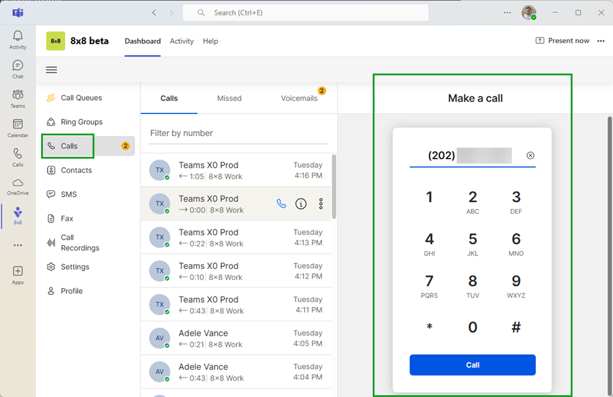
Task: Toggle the hamburger sidebar menu
Action: [51, 70]
